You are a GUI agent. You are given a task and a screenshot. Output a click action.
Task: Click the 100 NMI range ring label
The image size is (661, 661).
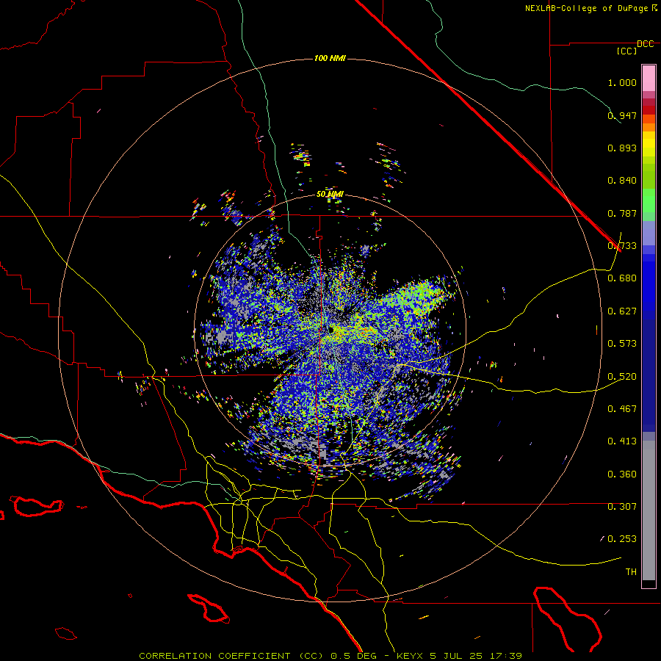point(330,58)
